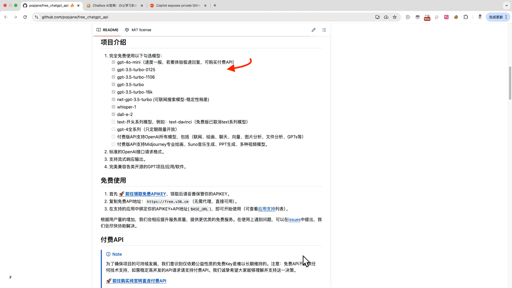This screenshot has height=288, width=512.
Task: Toggle the gpt-3.5-turbo-16k checkbox
Action: (x=113, y=92)
